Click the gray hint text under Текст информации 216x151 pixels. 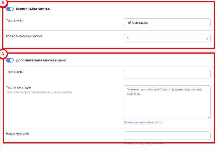(39, 92)
